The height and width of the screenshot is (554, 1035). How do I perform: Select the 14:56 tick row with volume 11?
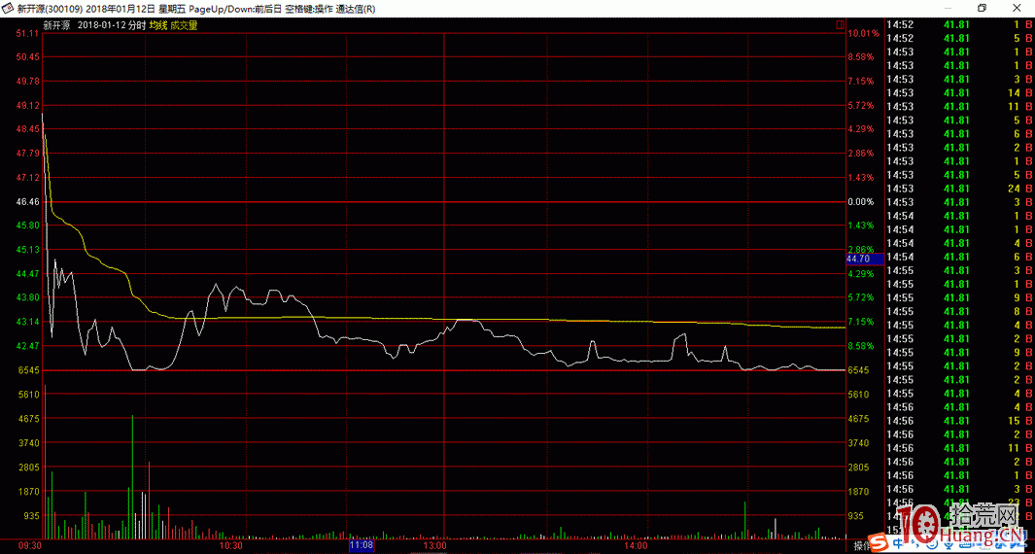click(960, 448)
